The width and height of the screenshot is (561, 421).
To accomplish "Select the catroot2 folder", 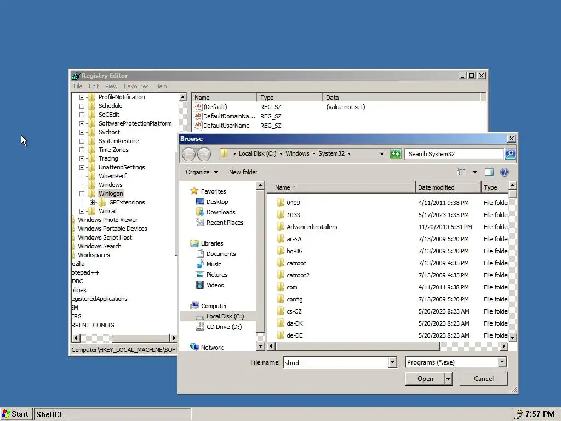I will [x=297, y=275].
